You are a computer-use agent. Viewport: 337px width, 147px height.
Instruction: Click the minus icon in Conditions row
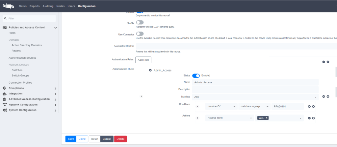tap(309, 106)
